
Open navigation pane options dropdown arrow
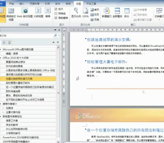click(55, 30)
